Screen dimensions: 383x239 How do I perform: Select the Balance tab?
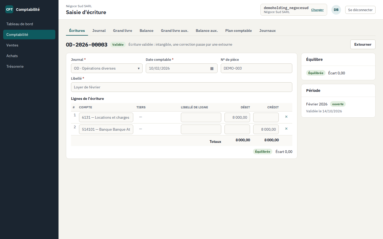(147, 31)
